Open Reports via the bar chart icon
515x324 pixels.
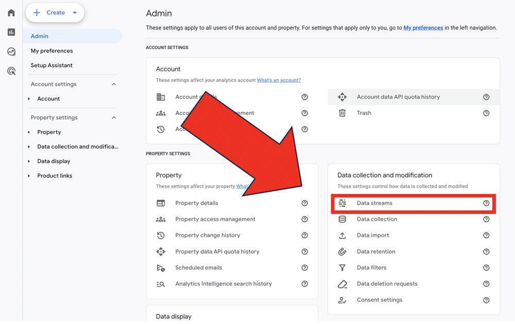[x=11, y=32]
